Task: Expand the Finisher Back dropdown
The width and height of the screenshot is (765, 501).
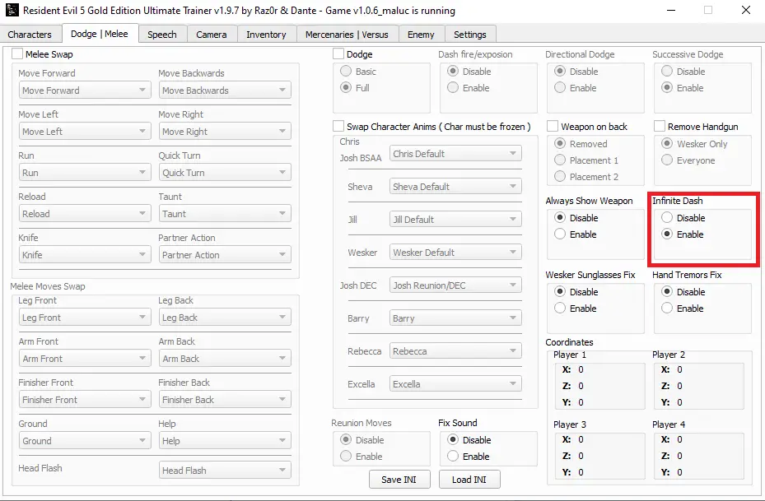Action: point(225,400)
